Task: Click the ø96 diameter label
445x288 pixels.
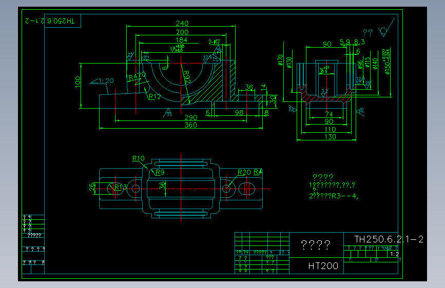Action: [360, 65]
